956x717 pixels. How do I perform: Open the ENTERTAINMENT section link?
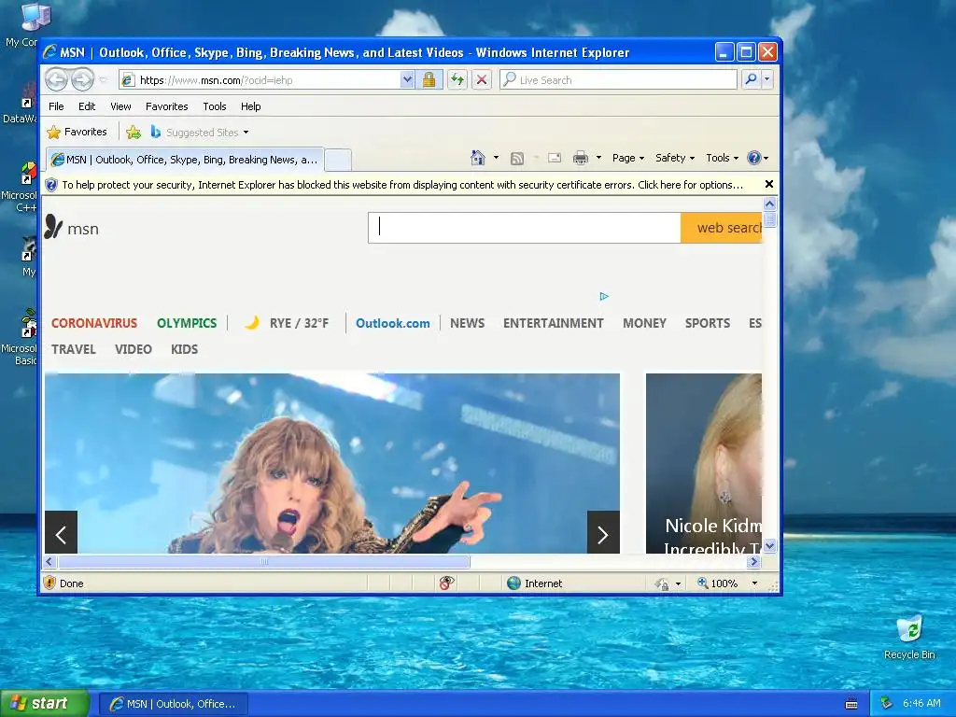click(553, 323)
